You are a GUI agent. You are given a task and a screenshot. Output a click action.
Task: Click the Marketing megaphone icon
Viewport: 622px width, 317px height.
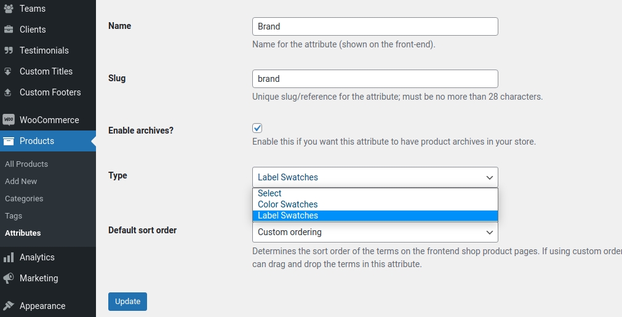(x=9, y=278)
